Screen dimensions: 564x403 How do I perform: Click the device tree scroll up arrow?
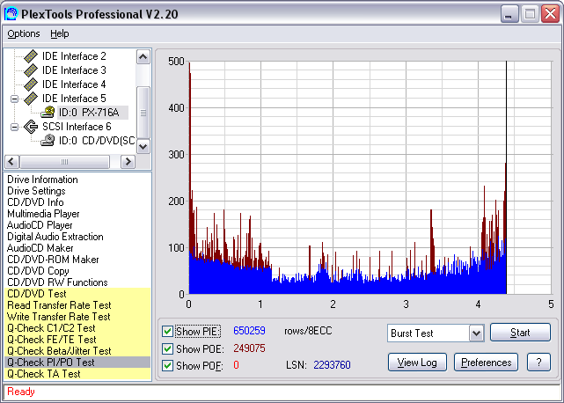[x=143, y=57]
